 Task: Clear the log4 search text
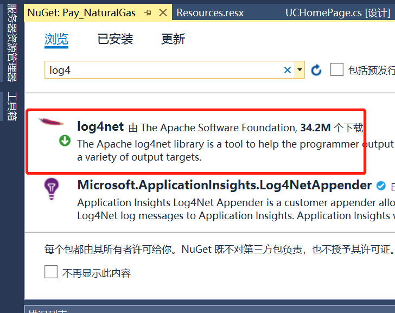pos(288,70)
